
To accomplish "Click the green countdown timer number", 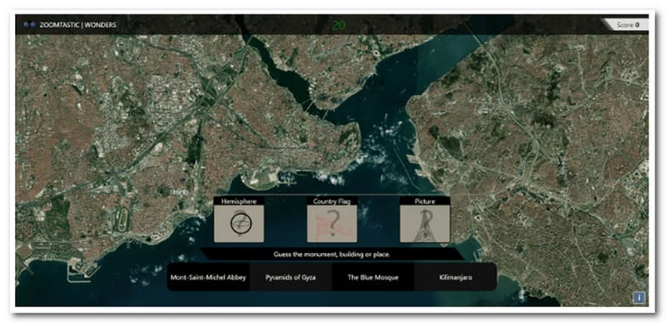I will coord(339,26).
